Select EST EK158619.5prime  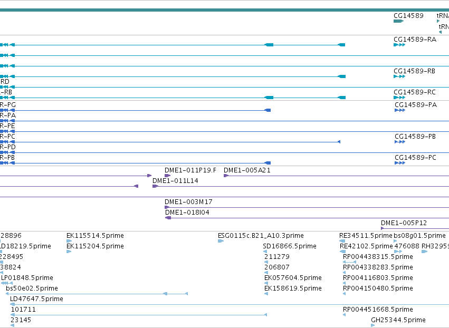coord(293,288)
